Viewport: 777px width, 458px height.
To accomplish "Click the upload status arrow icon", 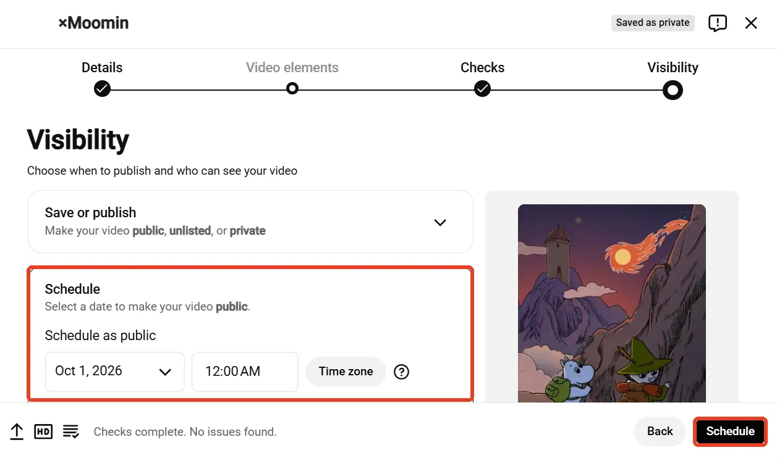I will point(17,431).
